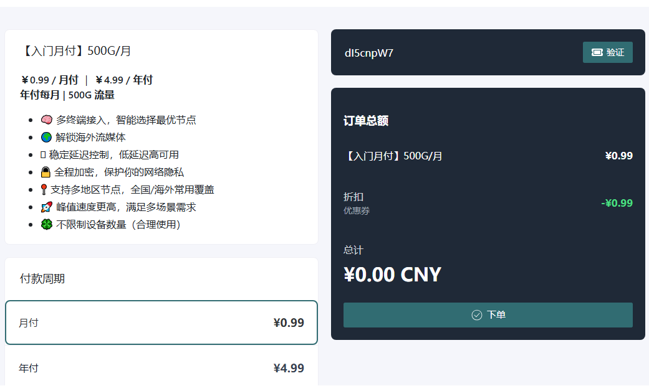Screen dimensions: 649x386
Task: Click the 订单总额 heading
Action: point(366,121)
